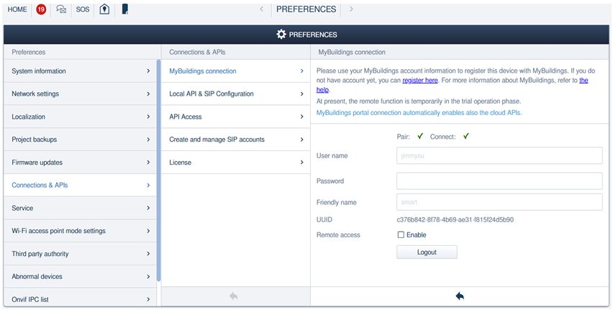Click into the Password input field
Image resolution: width=613 pixels, height=310 pixels.
pos(499,181)
